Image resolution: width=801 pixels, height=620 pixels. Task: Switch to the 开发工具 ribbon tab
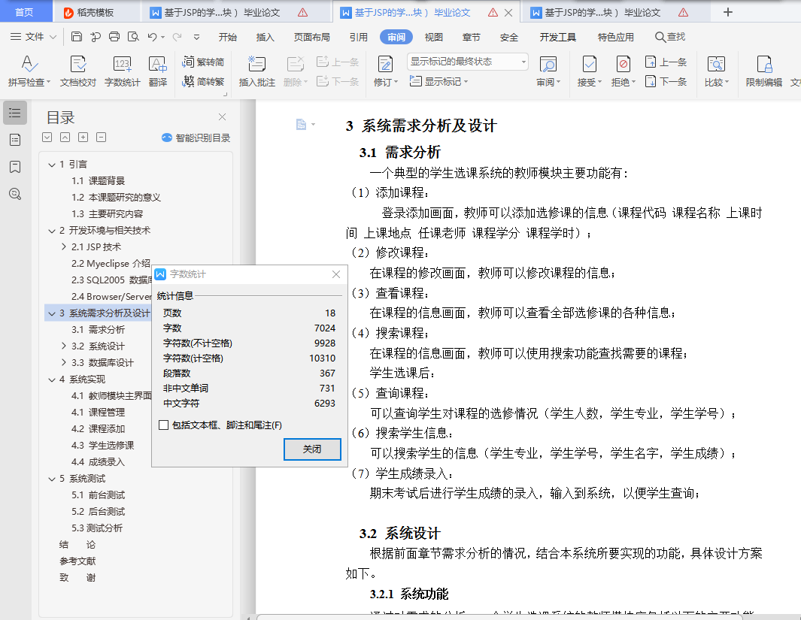558,38
